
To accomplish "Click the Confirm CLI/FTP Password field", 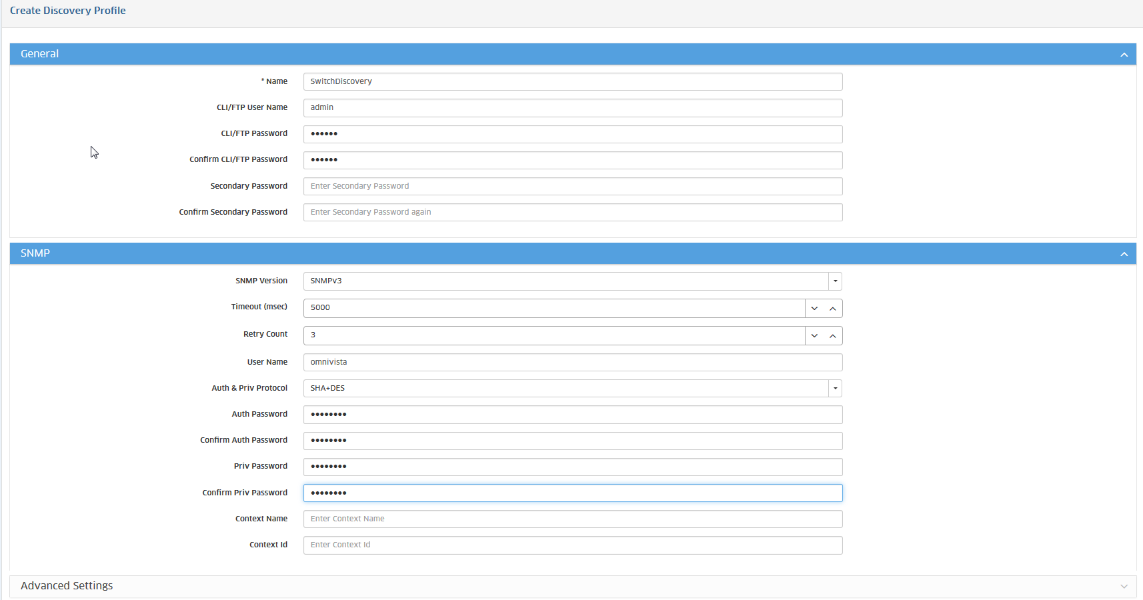I will (572, 160).
